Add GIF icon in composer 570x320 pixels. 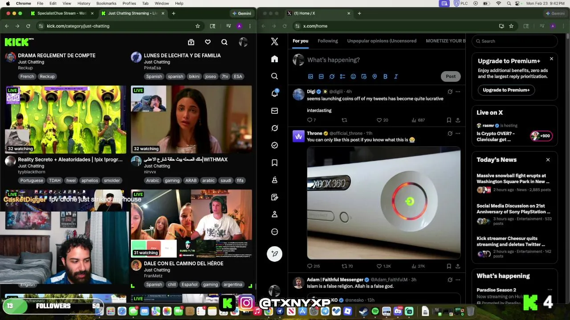[321, 76]
